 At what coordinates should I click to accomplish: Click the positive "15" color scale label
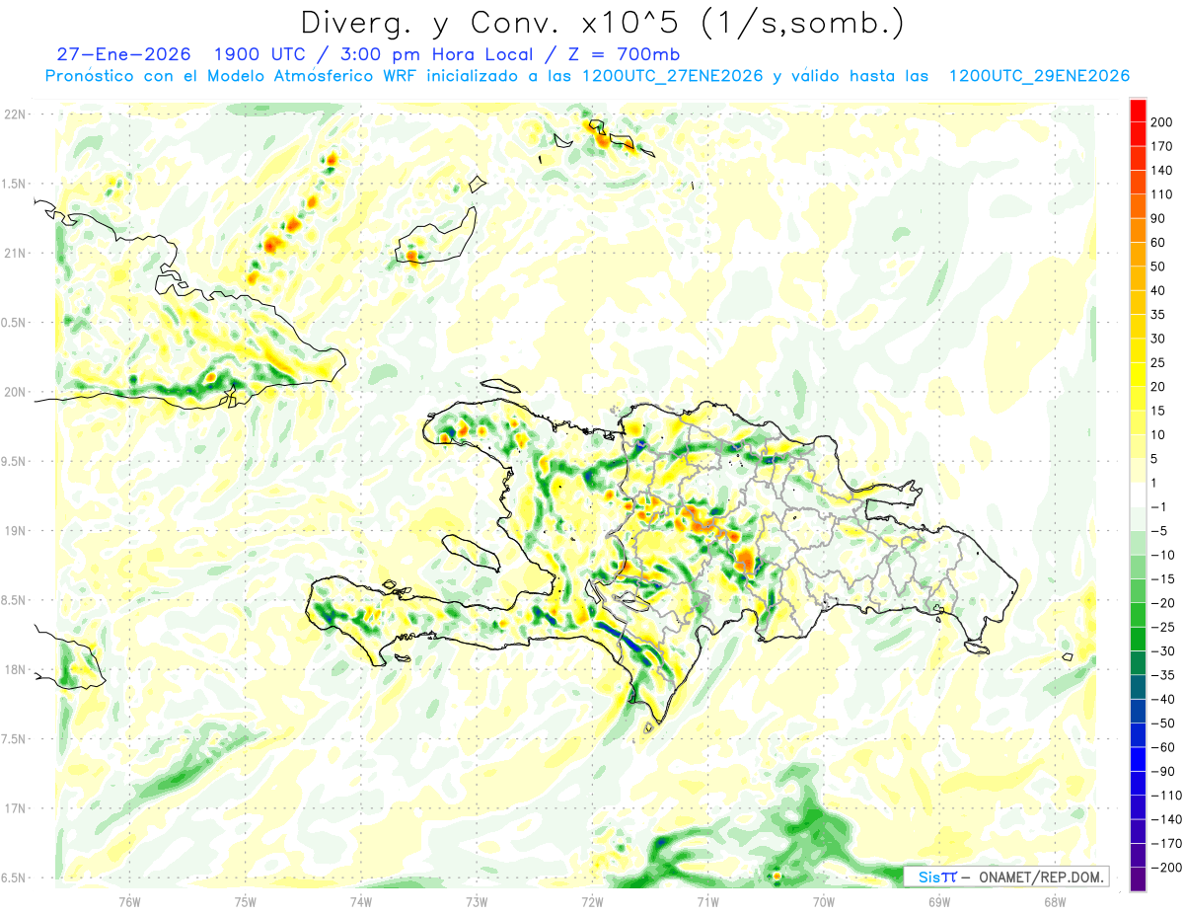coord(1158,411)
